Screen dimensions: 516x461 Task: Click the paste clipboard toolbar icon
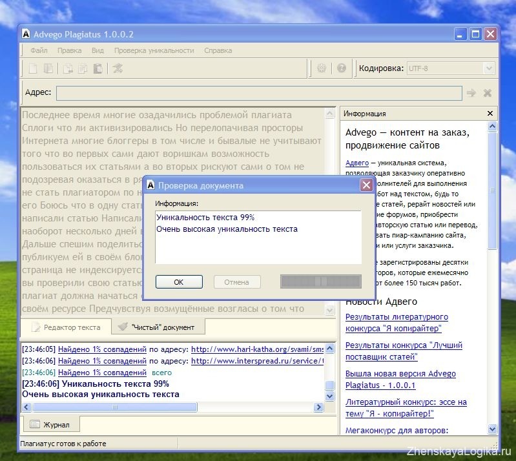[x=98, y=68]
